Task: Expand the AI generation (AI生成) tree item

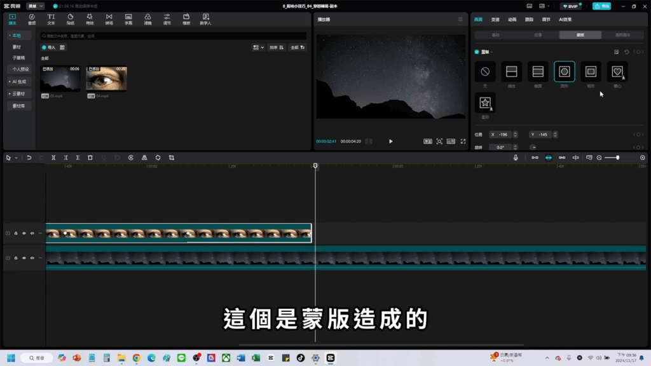Action: pyautogui.click(x=18, y=82)
